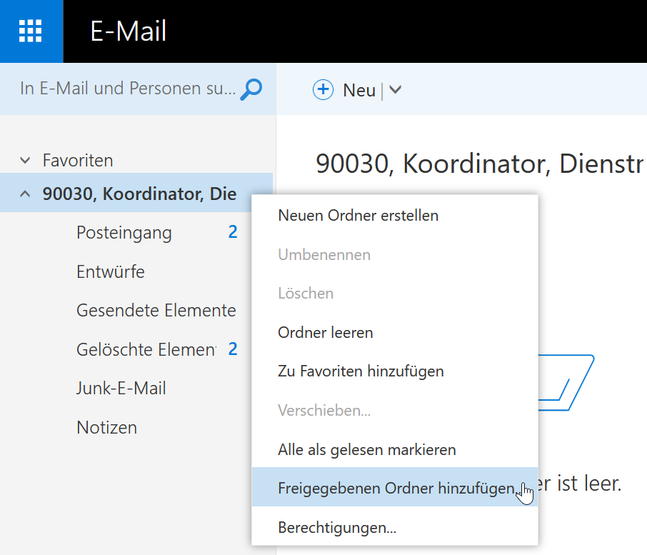Collapse the Favoriten section
Image resolution: width=647 pixels, height=555 pixels.
tap(25, 160)
